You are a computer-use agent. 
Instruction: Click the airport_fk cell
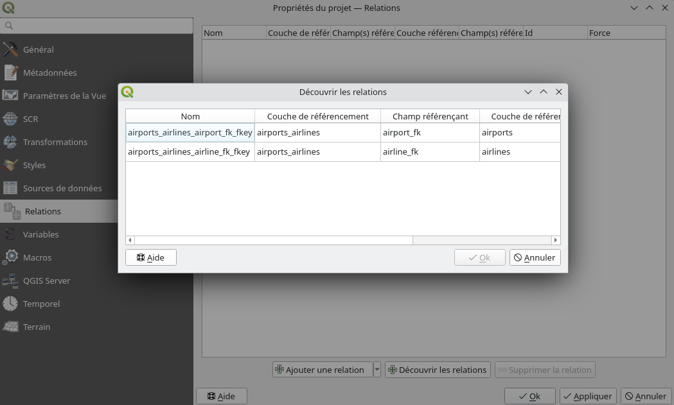[430, 133]
